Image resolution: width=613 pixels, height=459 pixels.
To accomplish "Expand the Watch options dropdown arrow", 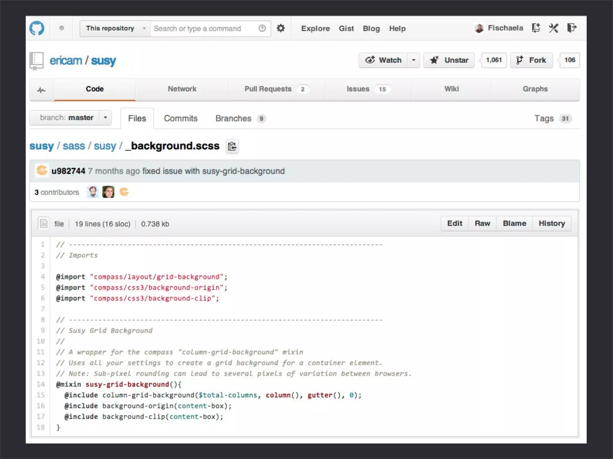I will 414,60.
